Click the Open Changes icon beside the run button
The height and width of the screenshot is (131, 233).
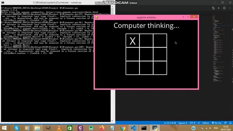point(213,8)
